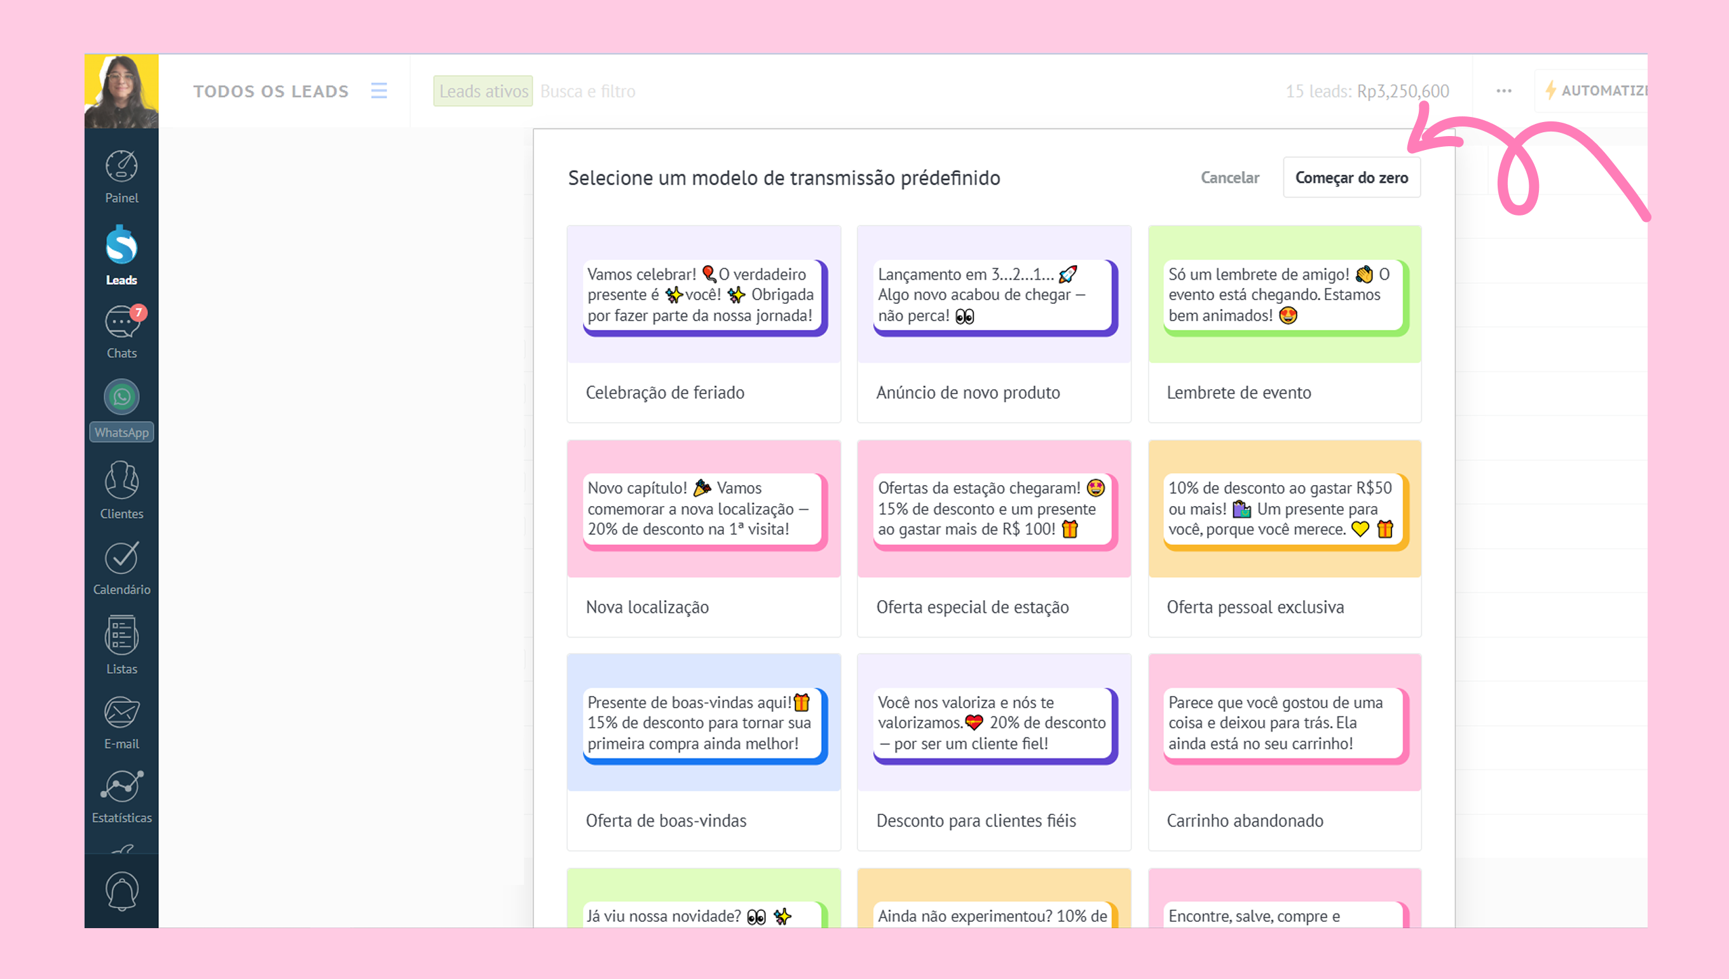Select the Carrinho abandonado template

click(x=1284, y=753)
